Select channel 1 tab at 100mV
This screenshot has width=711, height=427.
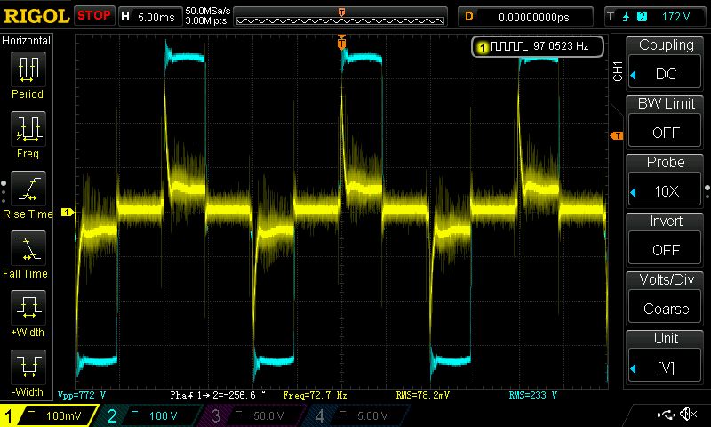48,415
